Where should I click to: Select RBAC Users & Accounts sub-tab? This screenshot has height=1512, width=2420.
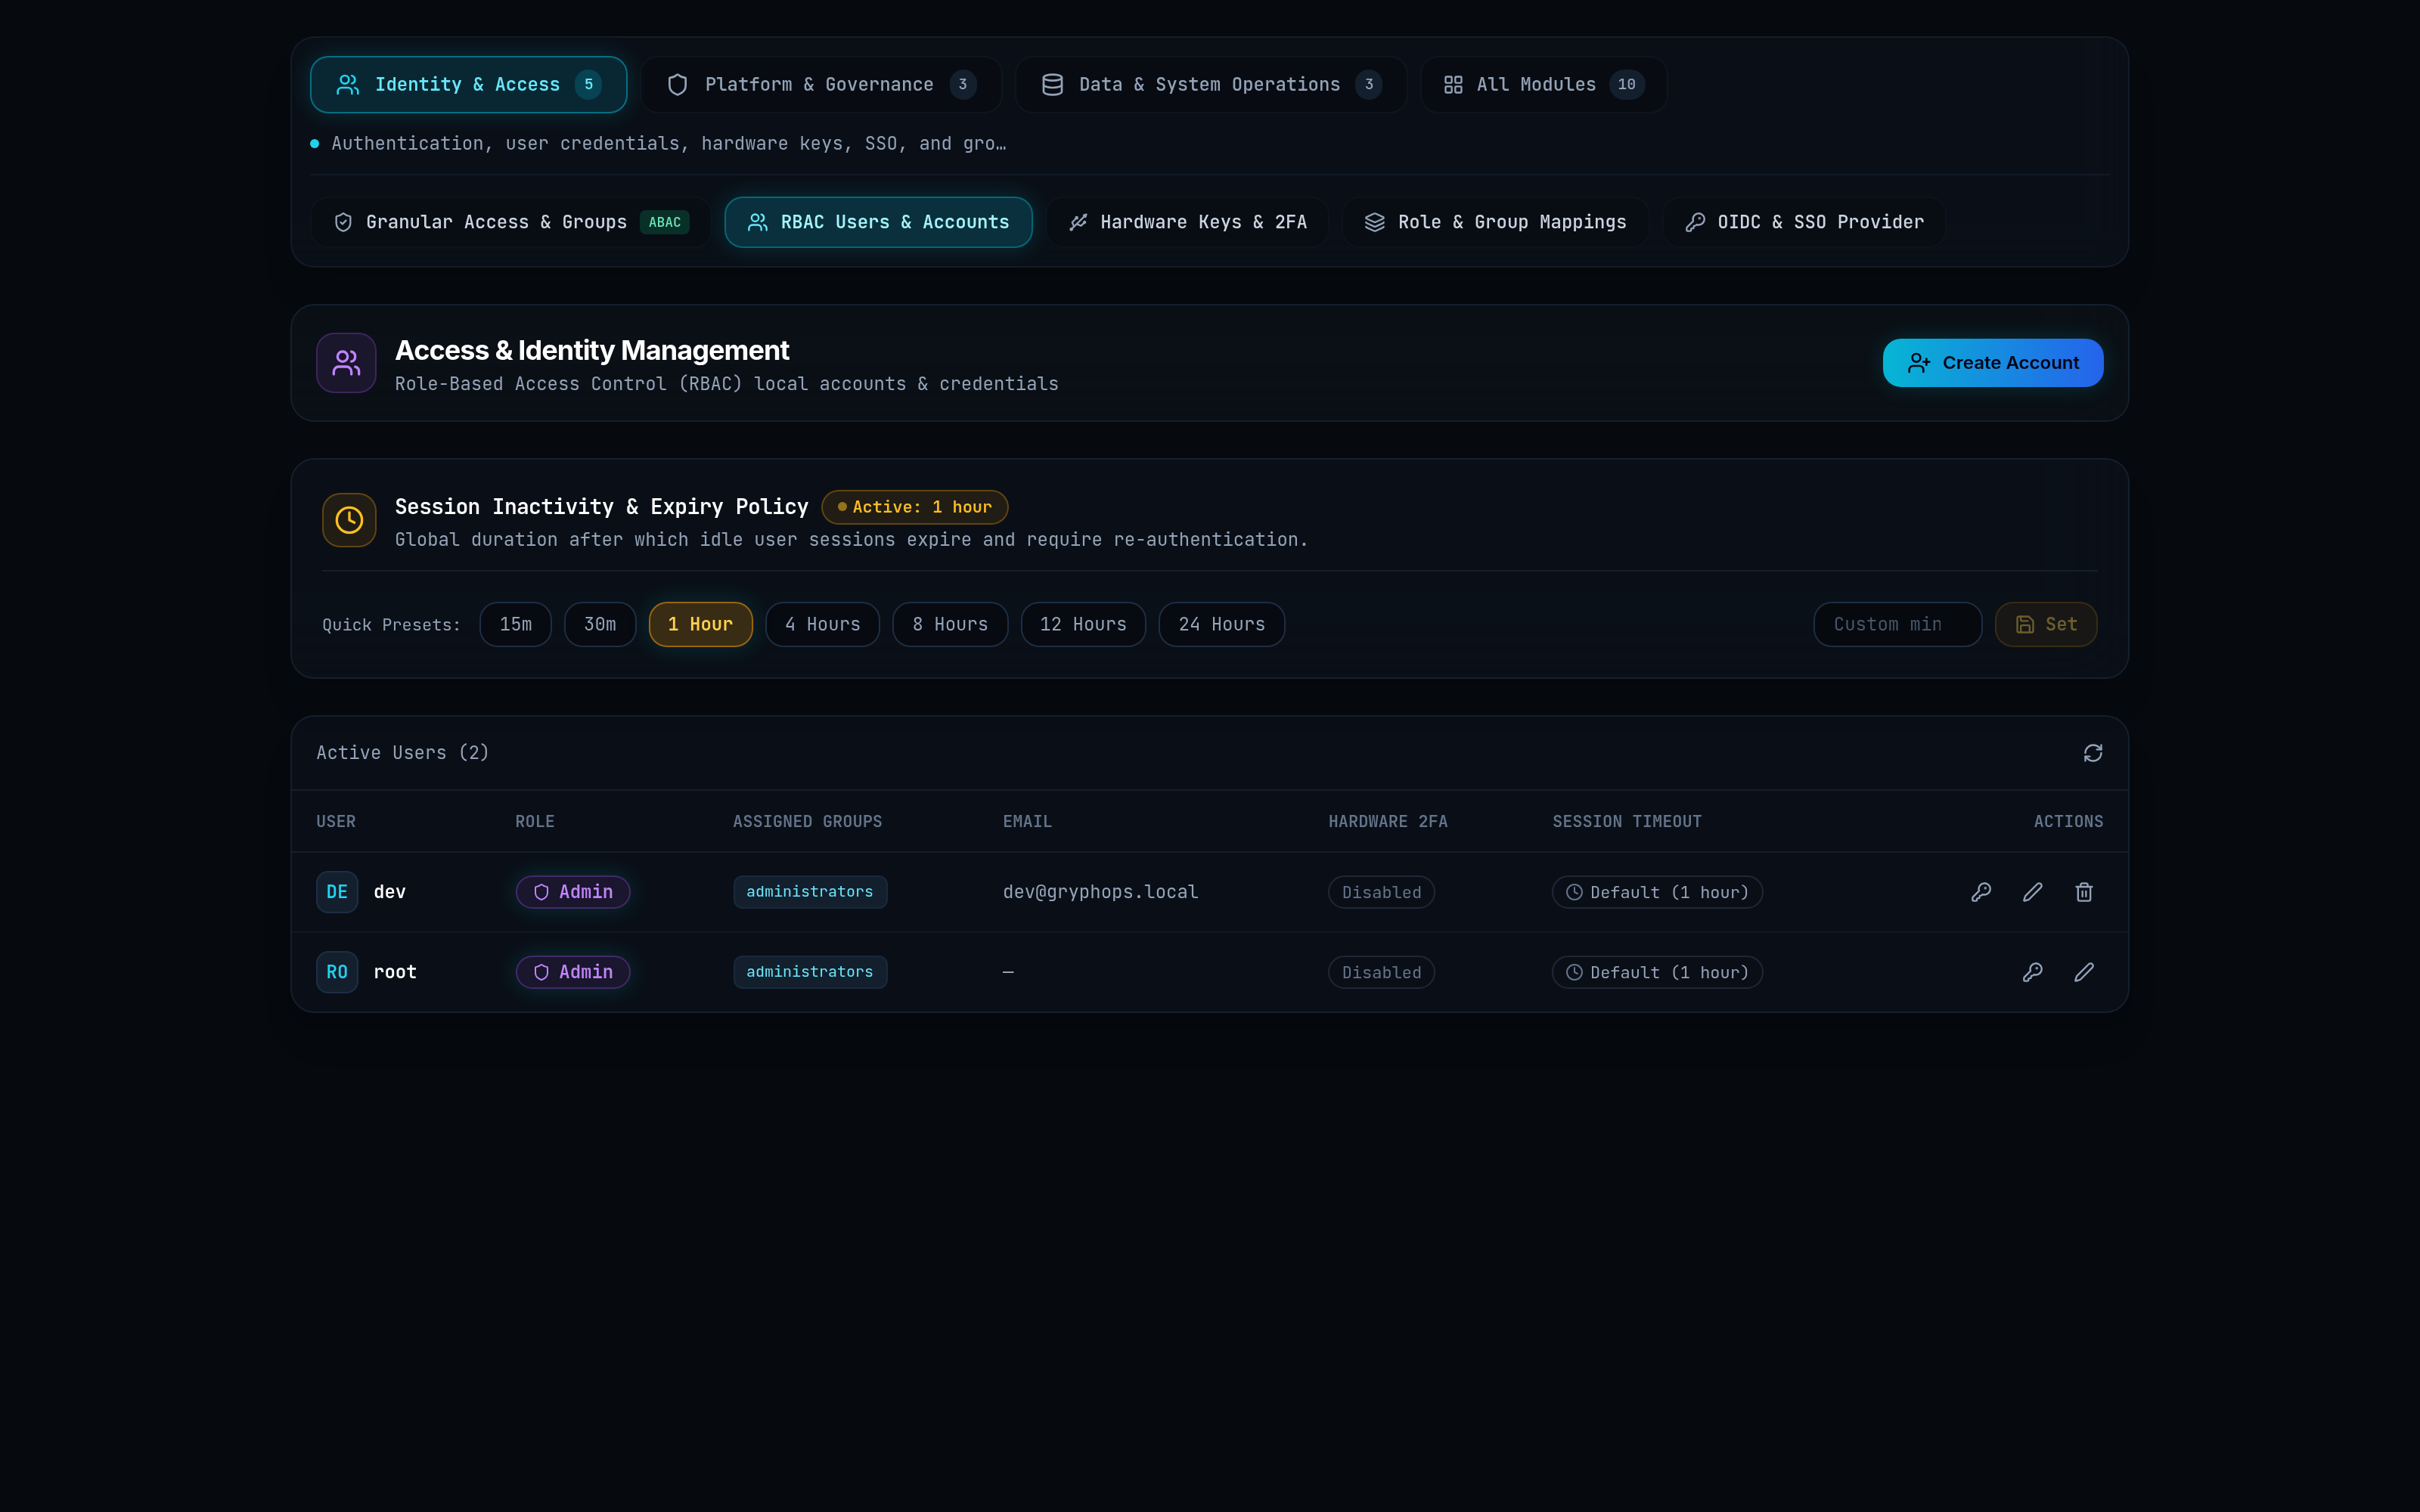point(878,222)
